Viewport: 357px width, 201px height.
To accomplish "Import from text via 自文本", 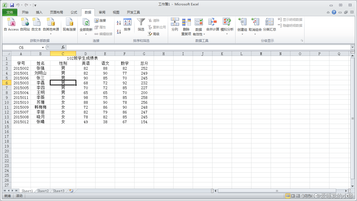I will click(x=36, y=25).
